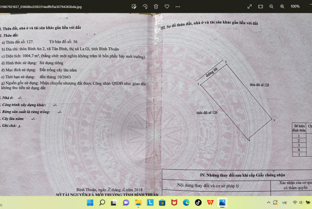Screen dimensions: 312x209
Task: Enter full screen view with arrows icon
Action: coord(250,6)
